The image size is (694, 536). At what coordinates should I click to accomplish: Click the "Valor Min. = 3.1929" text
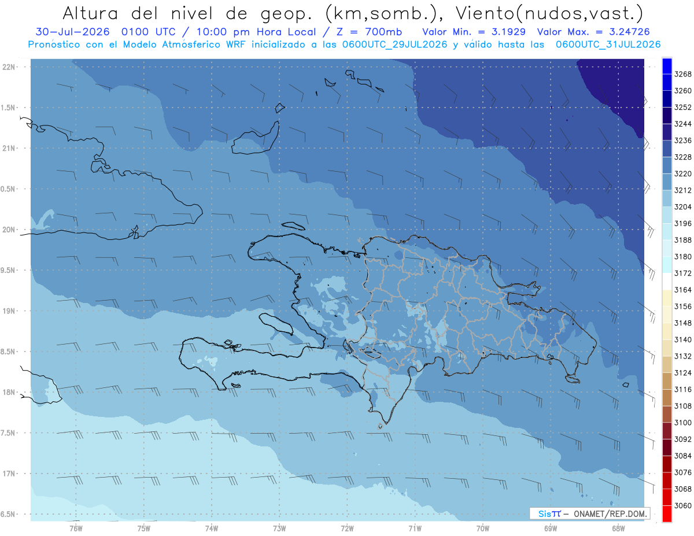474,32
